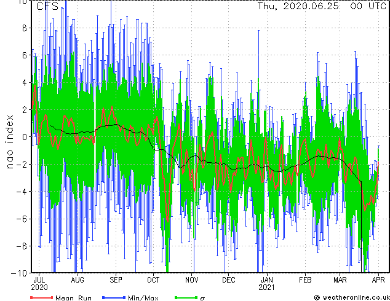Screen dimensions: 390x301
Task: Click the red Mean Run legend line
Action: point(42,297)
